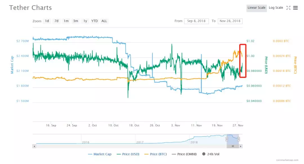The height and width of the screenshot is (164, 304).
Task: Click the "0.0003 BTC" axis label
Action: (x=281, y=41)
